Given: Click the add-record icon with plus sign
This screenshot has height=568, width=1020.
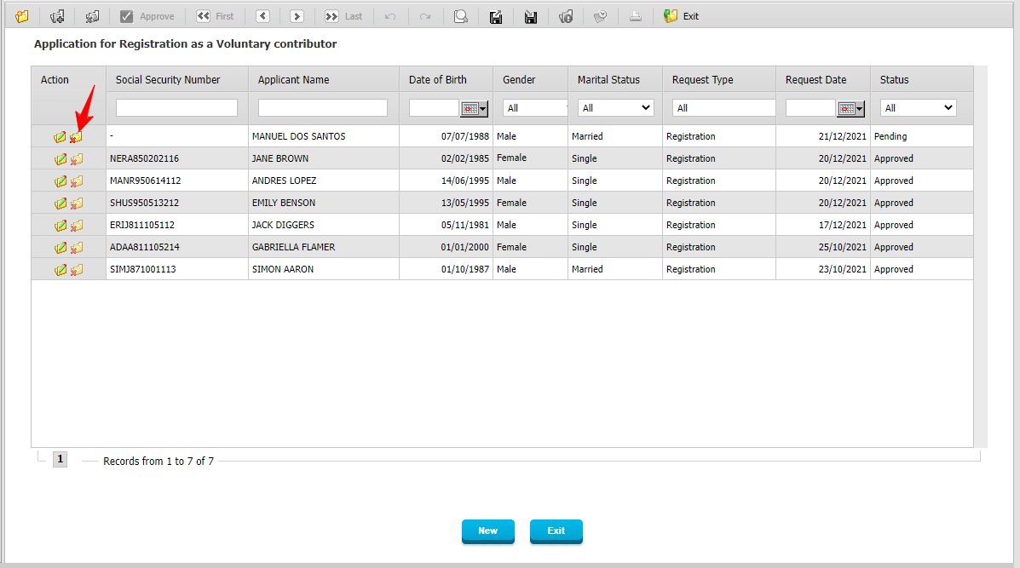Looking at the screenshot, I should point(57,16).
